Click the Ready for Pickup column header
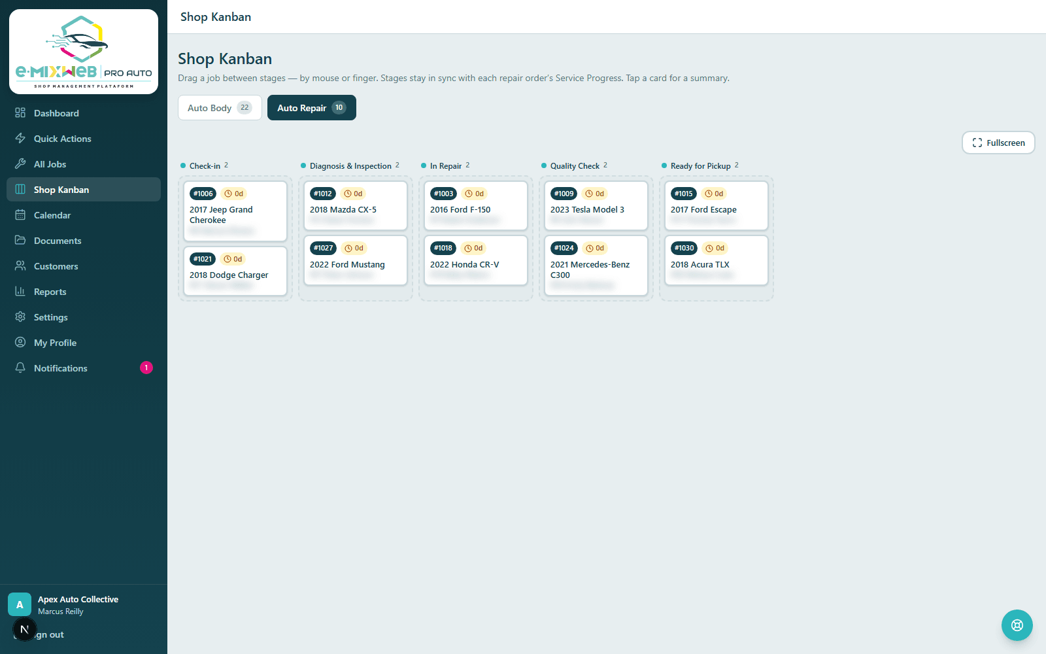This screenshot has width=1046, height=654. [700, 165]
